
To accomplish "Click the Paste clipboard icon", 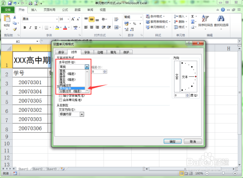I will (7, 18).
